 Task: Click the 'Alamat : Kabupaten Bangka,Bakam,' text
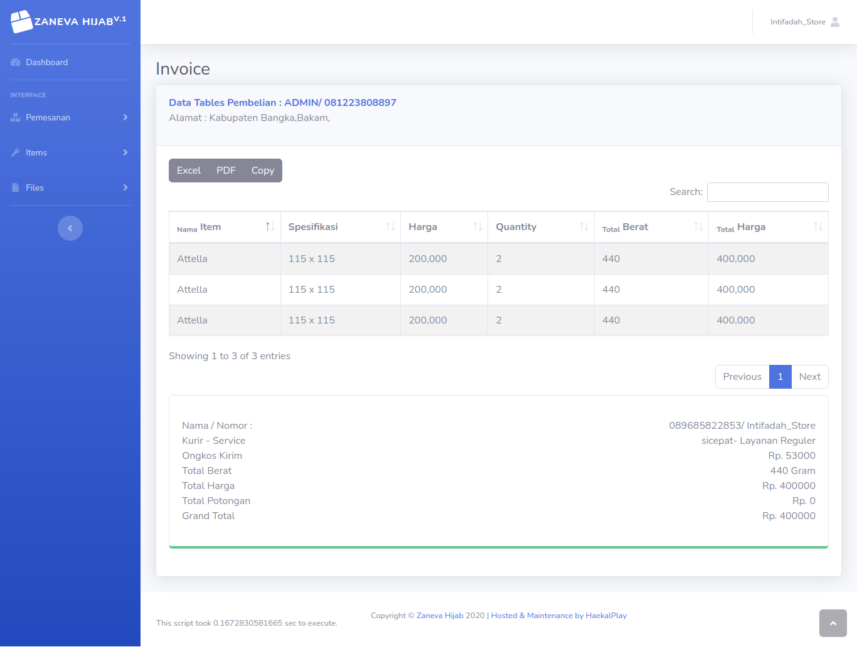(249, 118)
